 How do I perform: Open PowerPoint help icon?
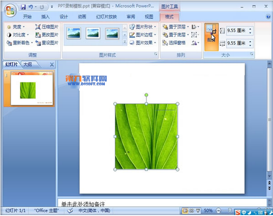(268, 17)
